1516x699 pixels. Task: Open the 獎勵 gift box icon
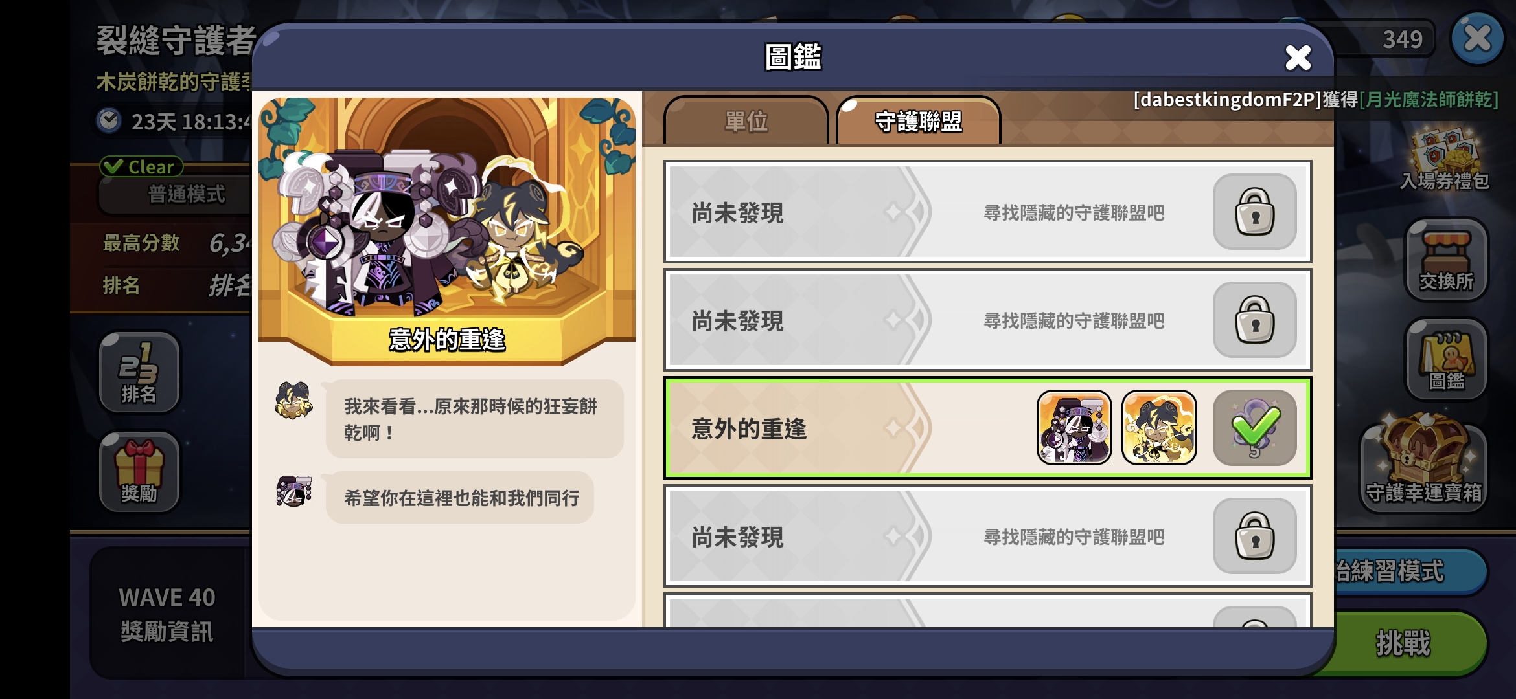click(x=139, y=472)
